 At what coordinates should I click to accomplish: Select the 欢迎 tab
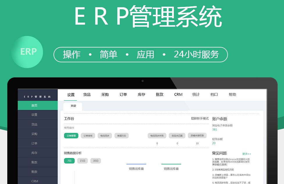[73, 106]
